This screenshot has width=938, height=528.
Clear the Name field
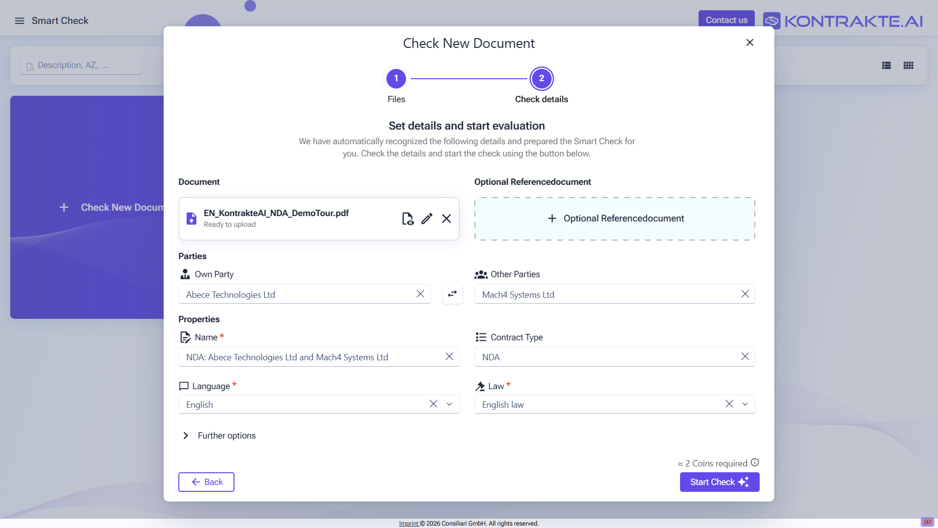449,356
